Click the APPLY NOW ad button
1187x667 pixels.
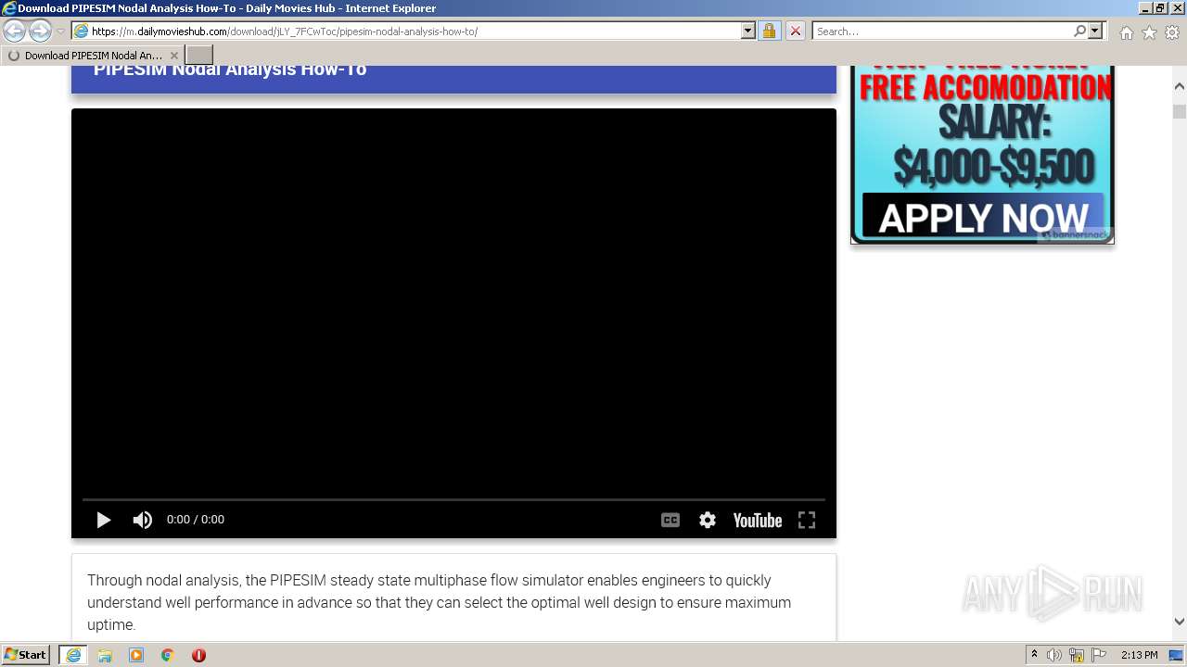tap(983, 218)
